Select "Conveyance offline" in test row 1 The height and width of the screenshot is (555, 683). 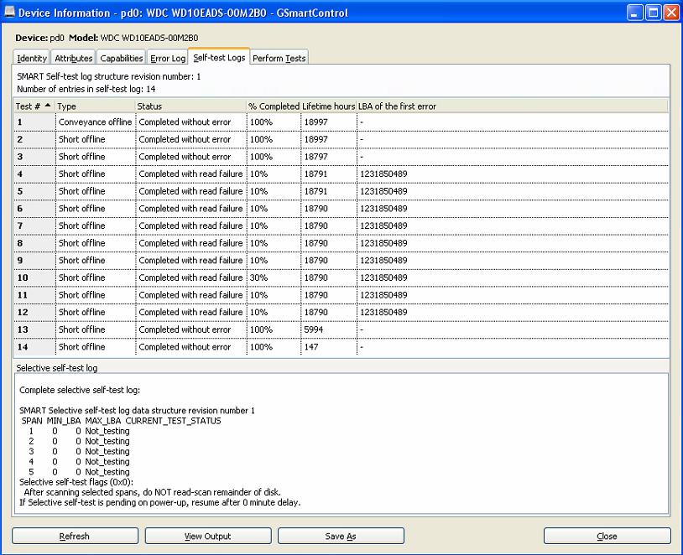point(95,122)
